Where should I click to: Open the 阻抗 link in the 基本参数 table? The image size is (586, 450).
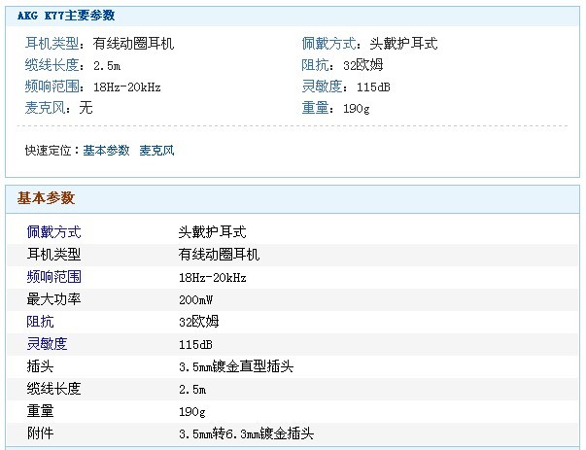coord(41,322)
